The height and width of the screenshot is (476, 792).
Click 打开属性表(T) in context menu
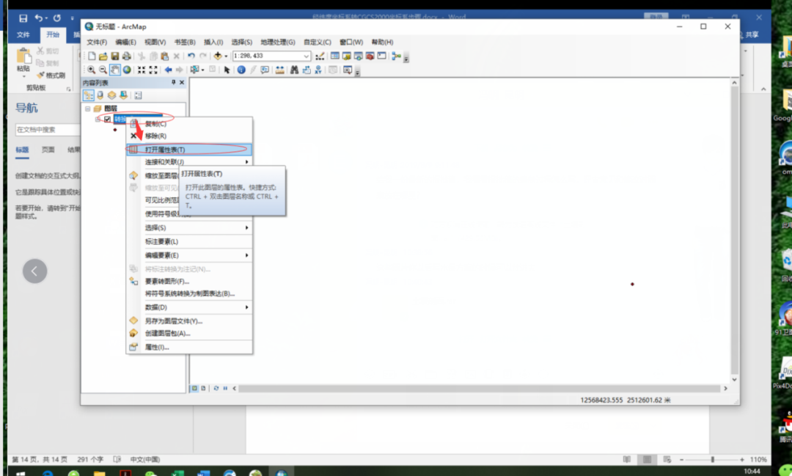click(189, 150)
